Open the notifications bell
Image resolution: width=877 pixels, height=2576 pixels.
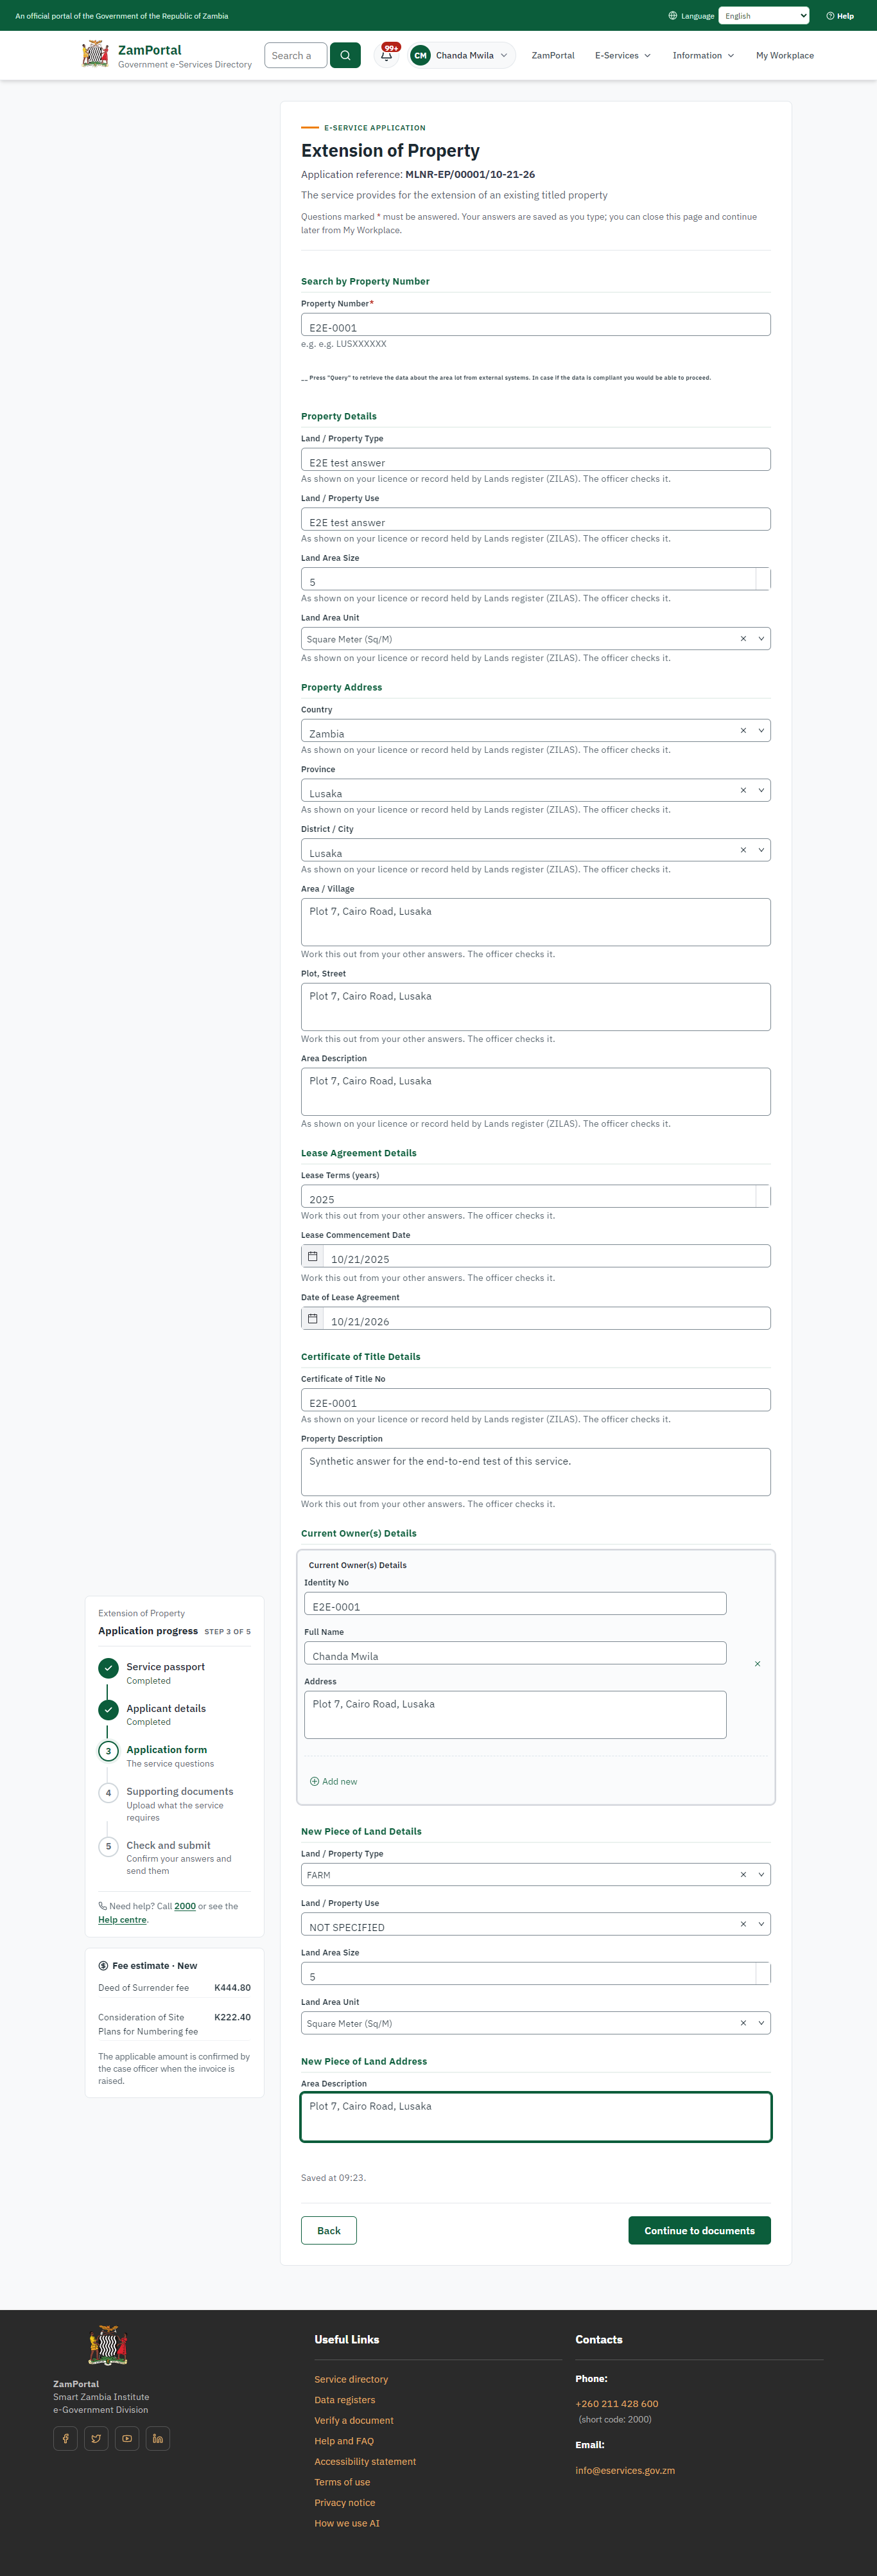(x=386, y=55)
